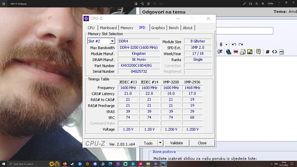The height and width of the screenshot is (167, 297).
Task: Click the insert link globe icon
Action: click(229, 51)
